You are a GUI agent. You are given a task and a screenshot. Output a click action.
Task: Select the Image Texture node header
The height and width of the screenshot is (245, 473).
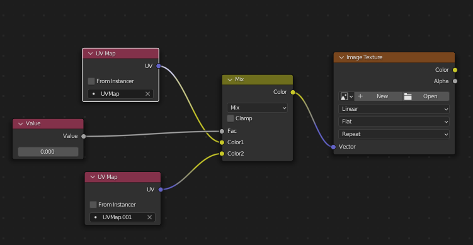pyautogui.click(x=394, y=57)
